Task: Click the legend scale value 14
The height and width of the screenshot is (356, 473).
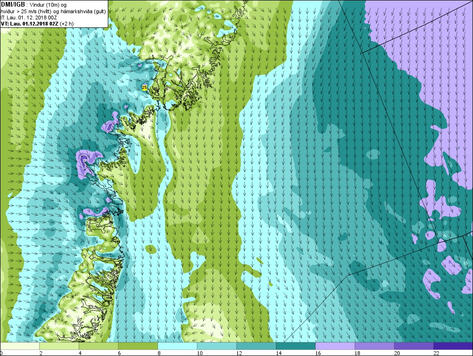Action: 279,353
